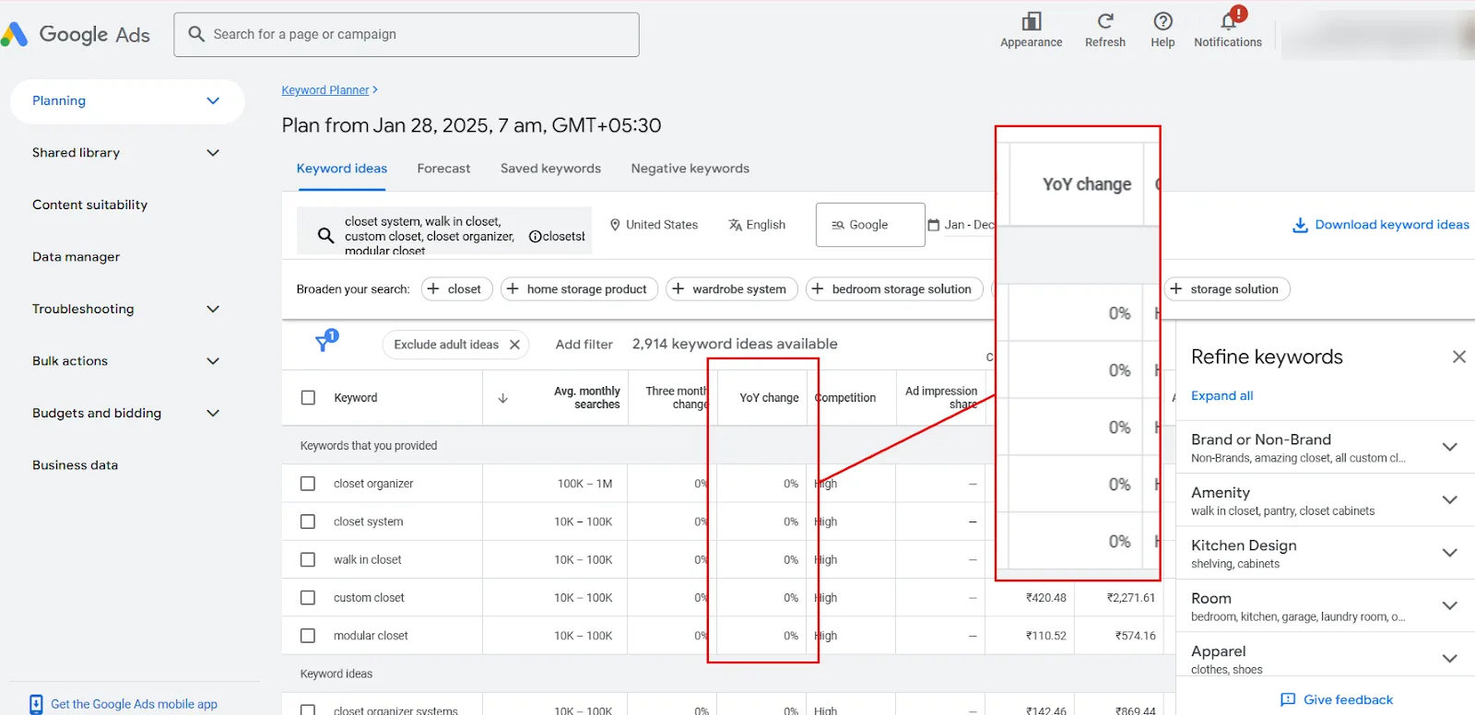
Task: Expand Shared library in sidebar
Action: (x=213, y=153)
